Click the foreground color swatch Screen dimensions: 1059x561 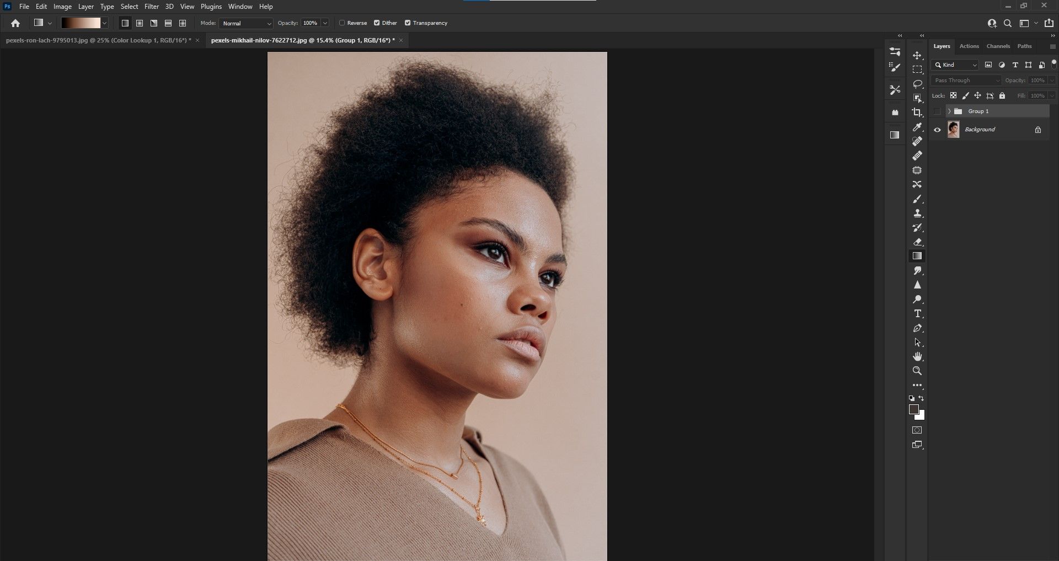(x=914, y=409)
